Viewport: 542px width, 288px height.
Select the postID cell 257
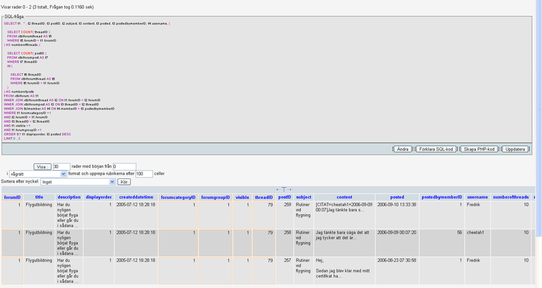pos(284,271)
